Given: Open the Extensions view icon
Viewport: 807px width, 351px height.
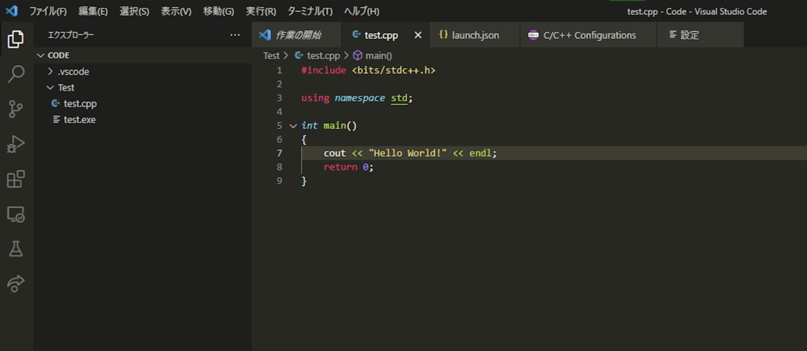Looking at the screenshot, I should click(x=15, y=179).
